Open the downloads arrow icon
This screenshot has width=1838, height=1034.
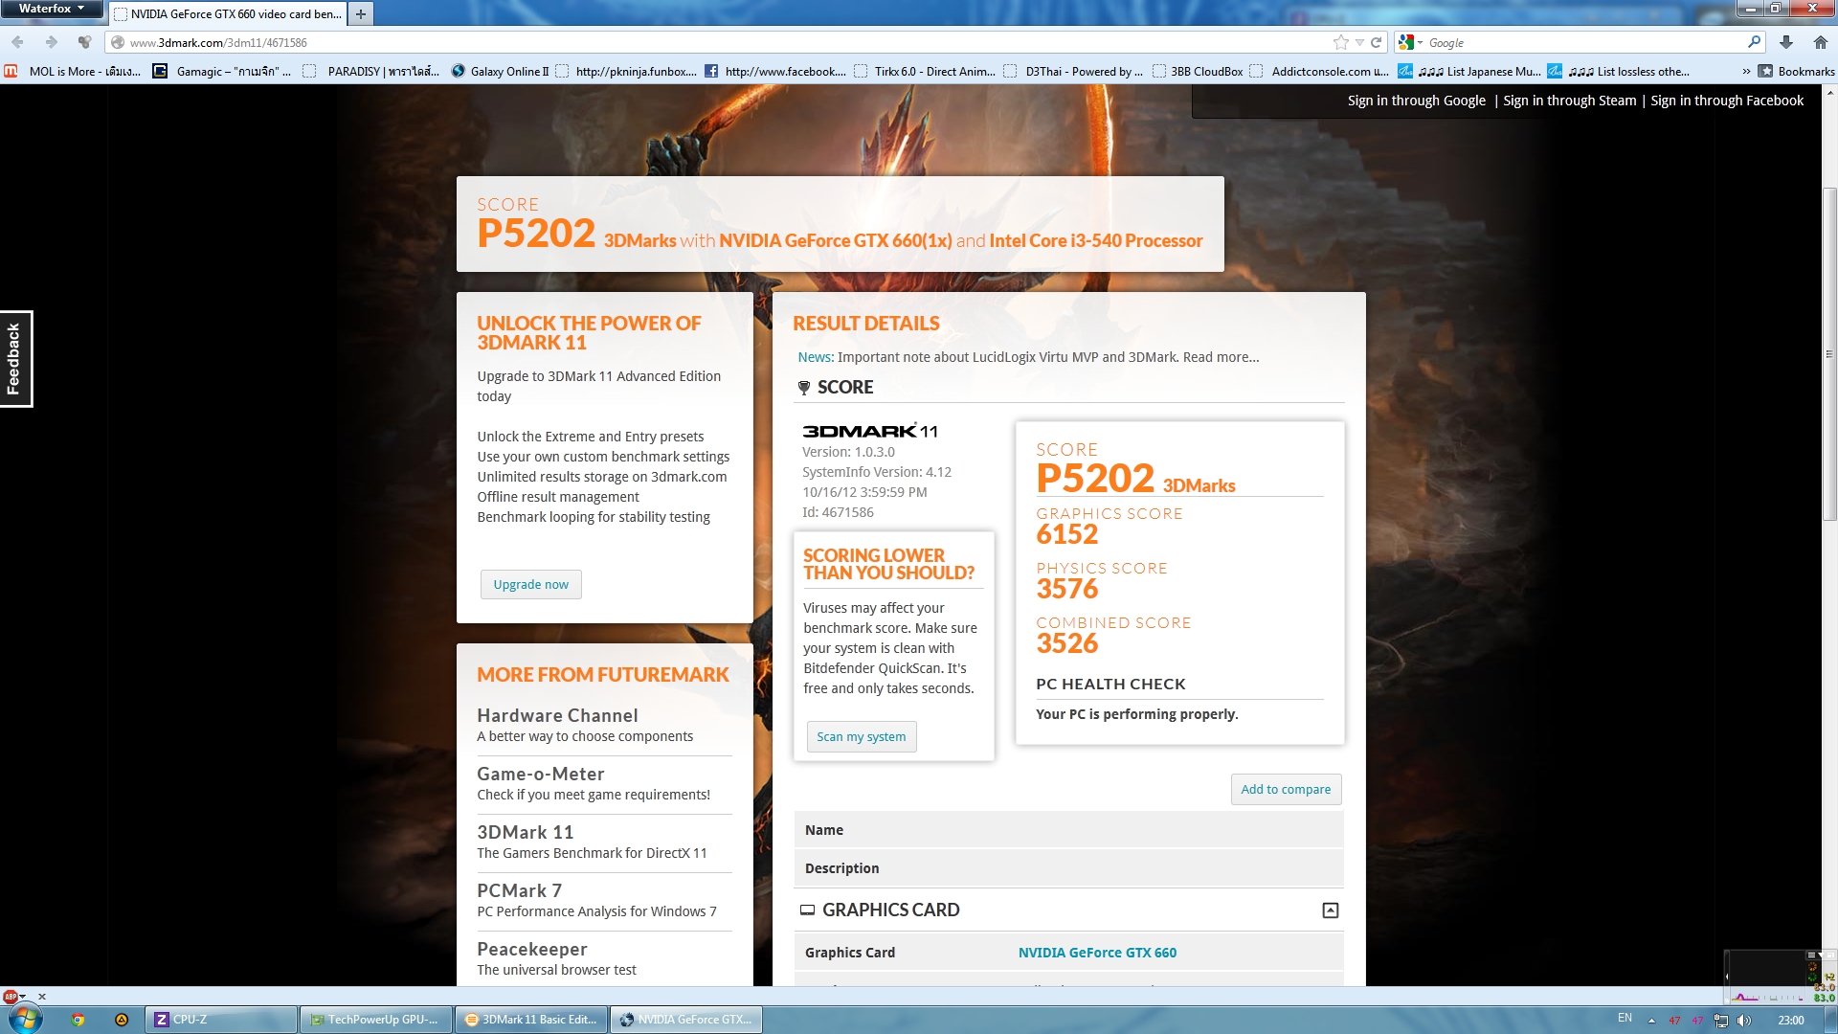(1785, 42)
